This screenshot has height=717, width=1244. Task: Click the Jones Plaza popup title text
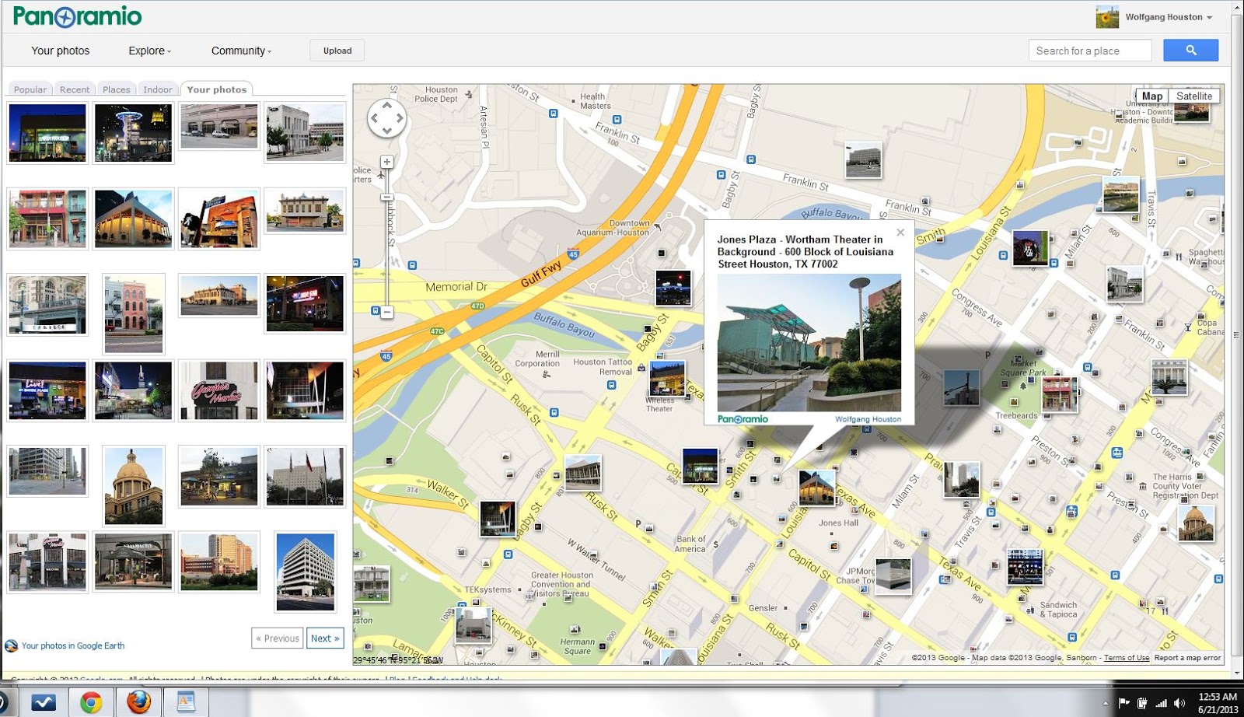805,252
